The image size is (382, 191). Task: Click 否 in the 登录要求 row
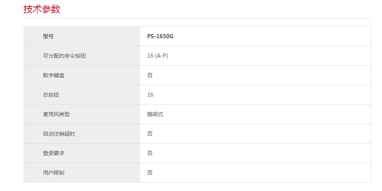pos(150,154)
